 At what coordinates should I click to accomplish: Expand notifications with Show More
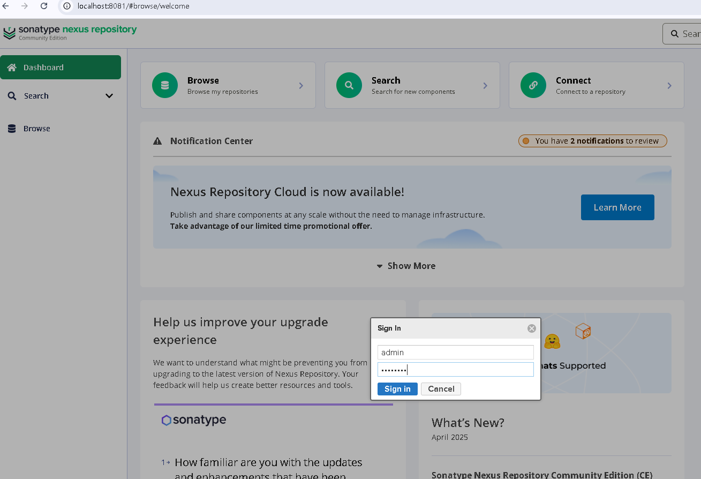coord(406,266)
